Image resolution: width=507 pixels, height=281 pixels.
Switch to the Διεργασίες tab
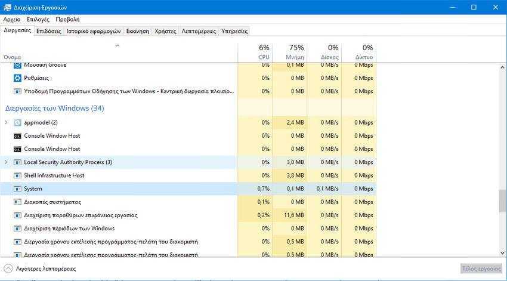[x=17, y=30]
